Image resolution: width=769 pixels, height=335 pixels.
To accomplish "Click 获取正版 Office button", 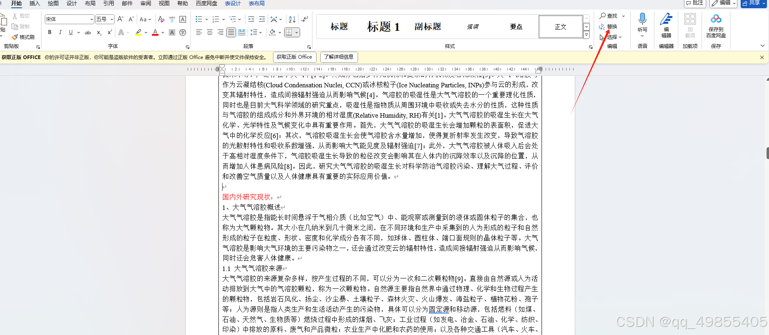I will coord(294,57).
